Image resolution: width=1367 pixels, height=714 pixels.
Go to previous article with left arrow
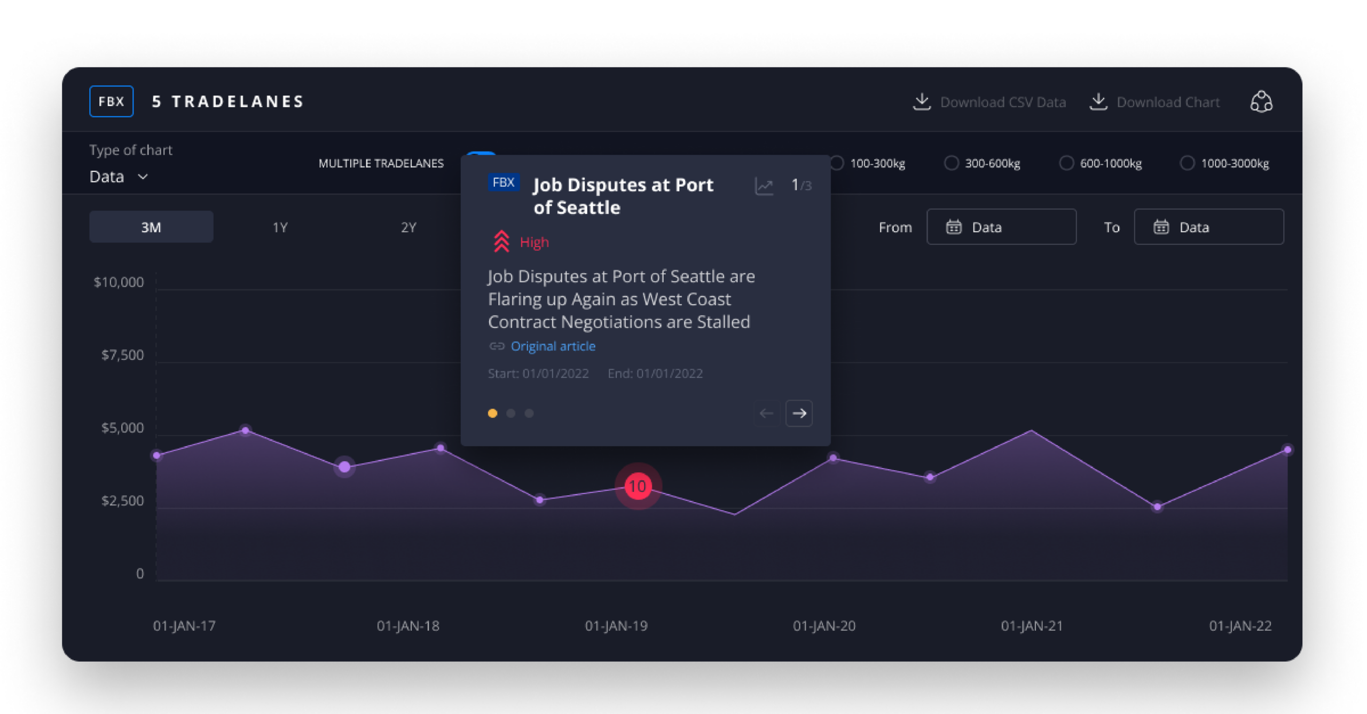766,414
